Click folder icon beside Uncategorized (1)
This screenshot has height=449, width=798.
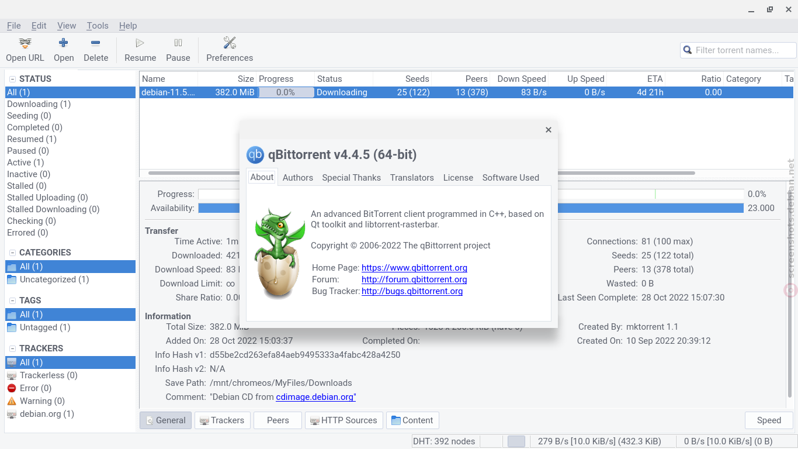12,279
